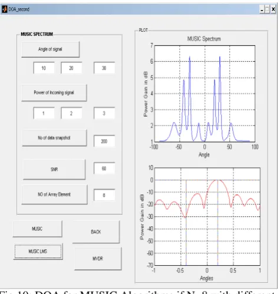Close the DOA_second window
The image size is (280, 294).
point(273,9)
